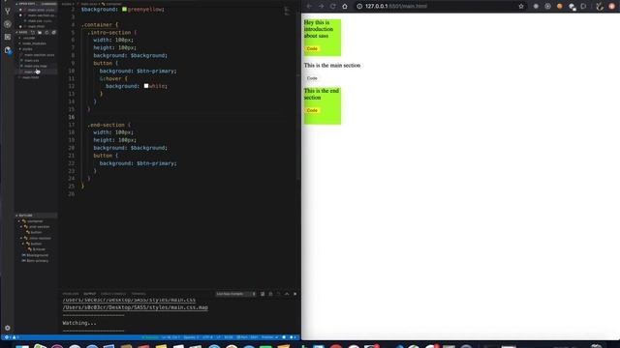The width and height of the screenshot is (620, 348).
Task: Switch to the Output panel tab
Action: pos(90,294)
